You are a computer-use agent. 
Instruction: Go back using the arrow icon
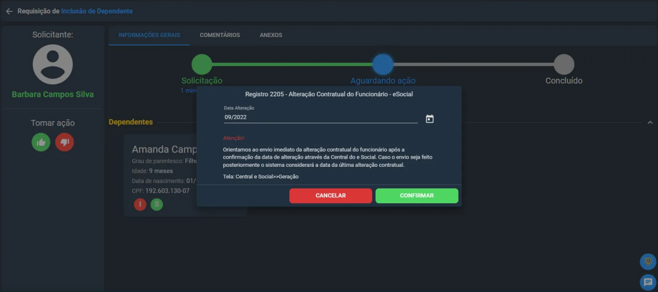tap(9, 11)
